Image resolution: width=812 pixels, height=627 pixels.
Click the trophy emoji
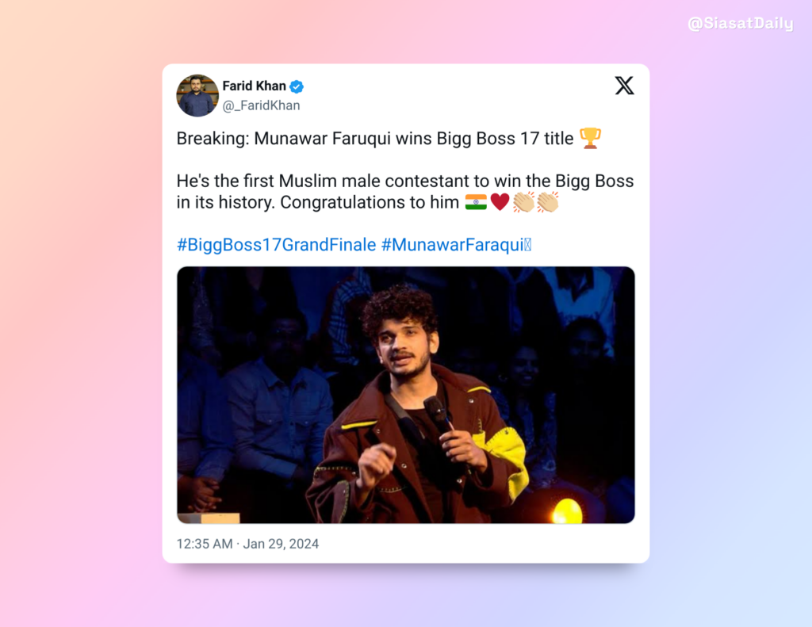tap(590, 138)
